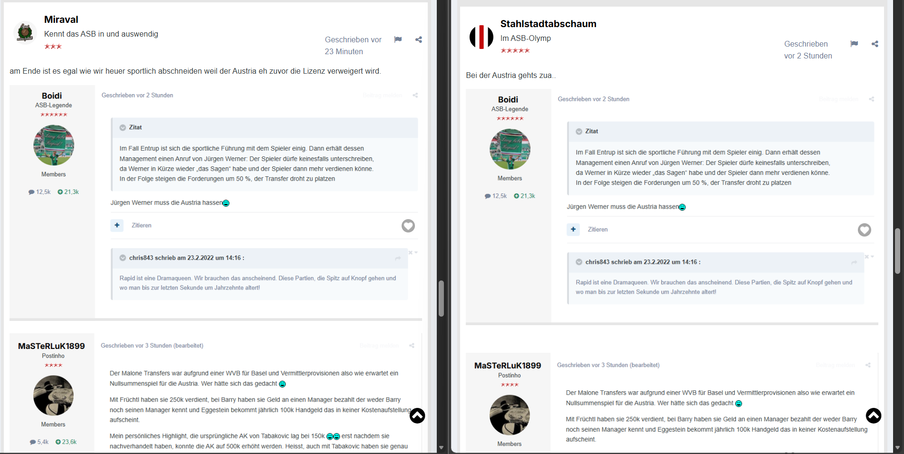Click Zitieren under Boidi's post in the left pane

point(141,225)
